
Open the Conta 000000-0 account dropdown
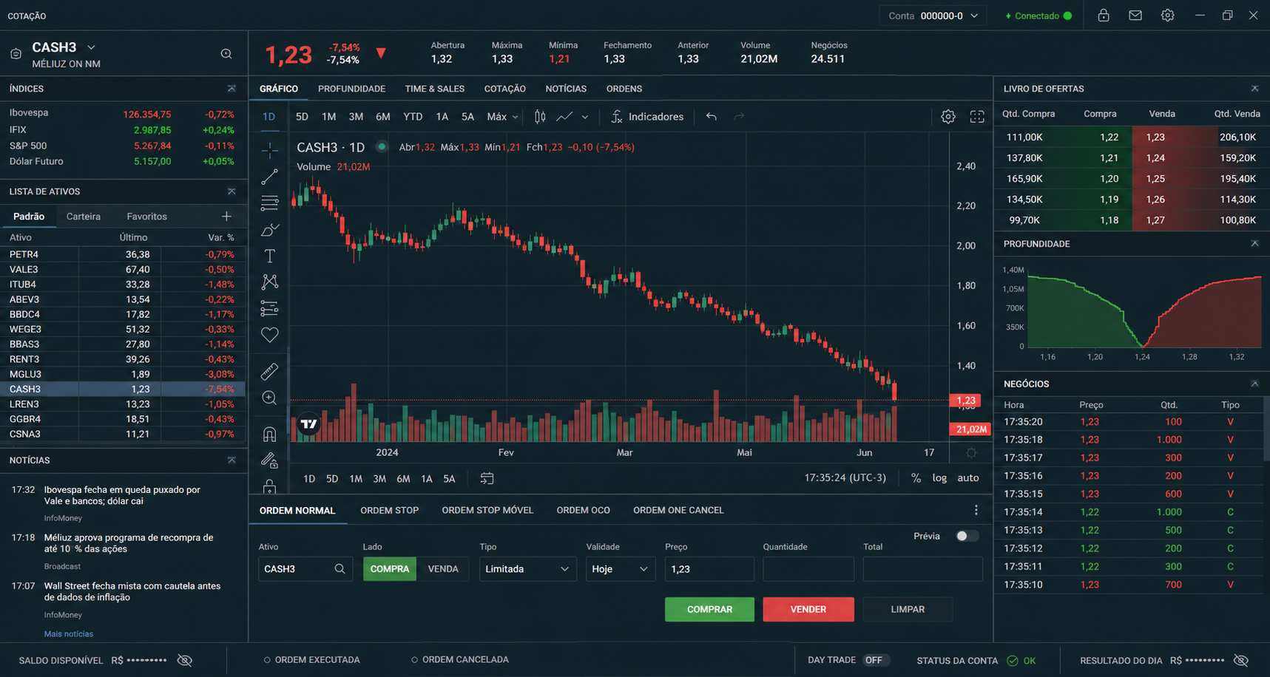pos(933,16)
